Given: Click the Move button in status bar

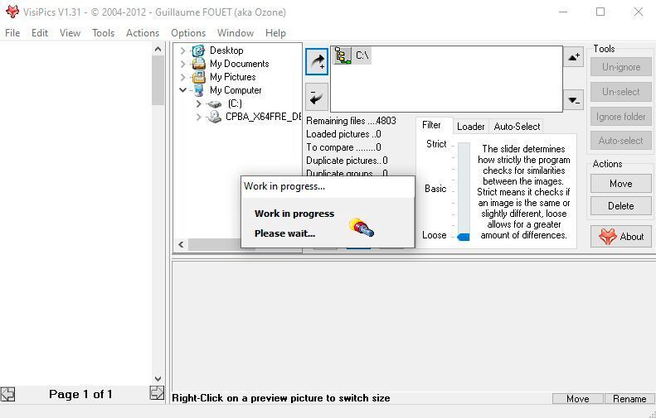Looking at the screenshot, I should tap(578, 399).
